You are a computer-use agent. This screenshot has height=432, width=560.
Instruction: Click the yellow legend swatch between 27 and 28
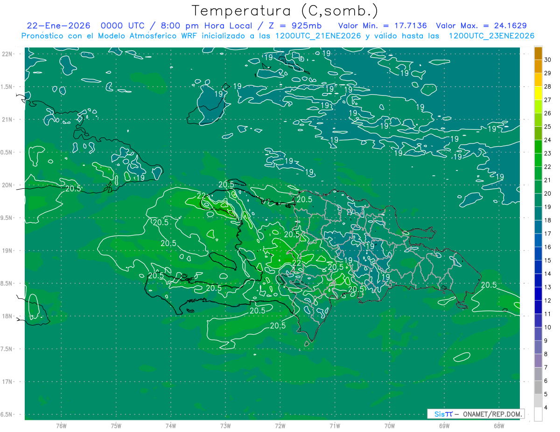pos(538,93)
